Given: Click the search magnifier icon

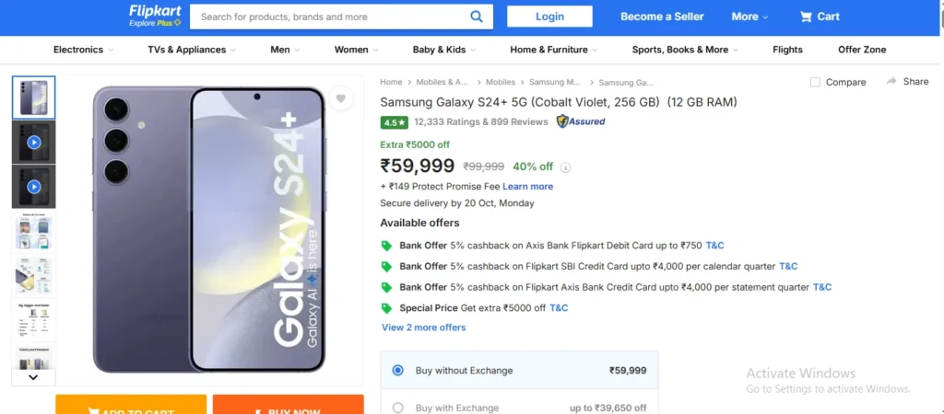Looking at the screenshot, I should tap(476, 17).
